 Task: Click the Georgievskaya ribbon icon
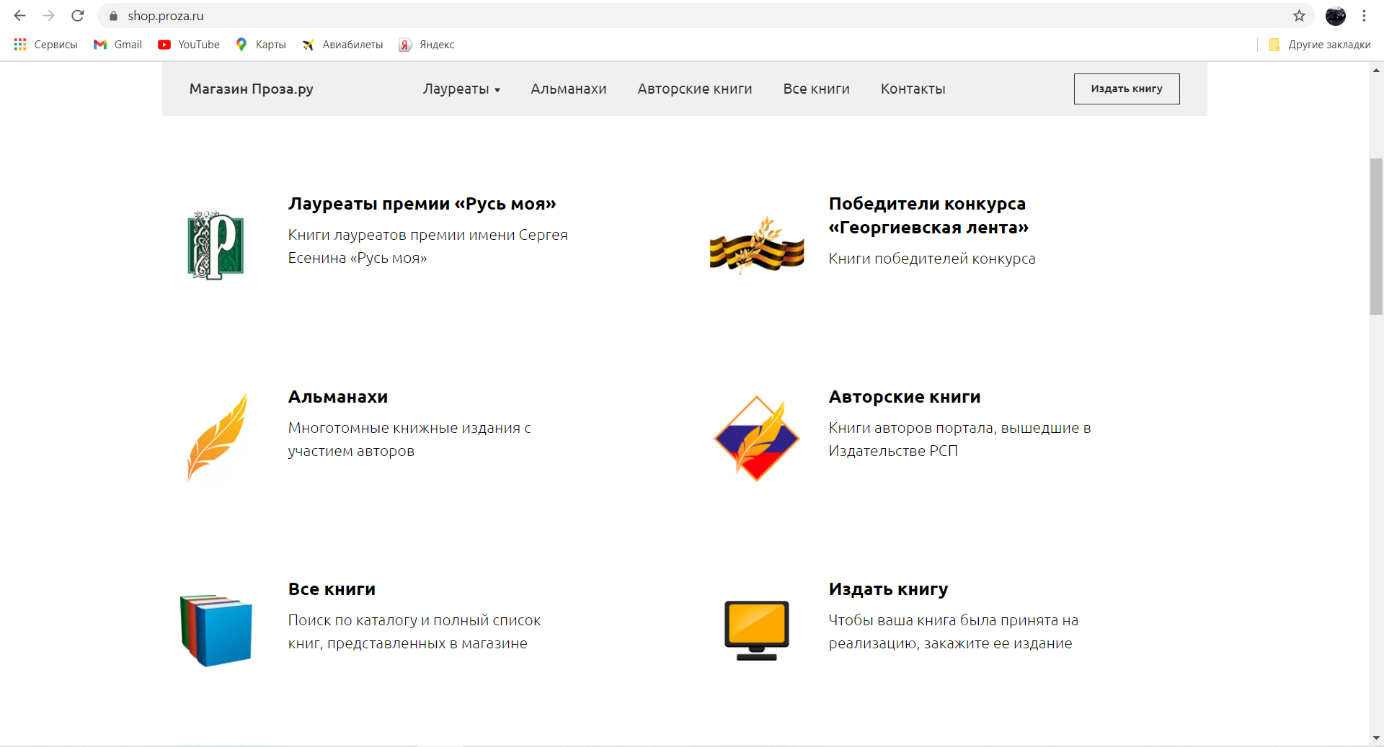click(757, 246)
